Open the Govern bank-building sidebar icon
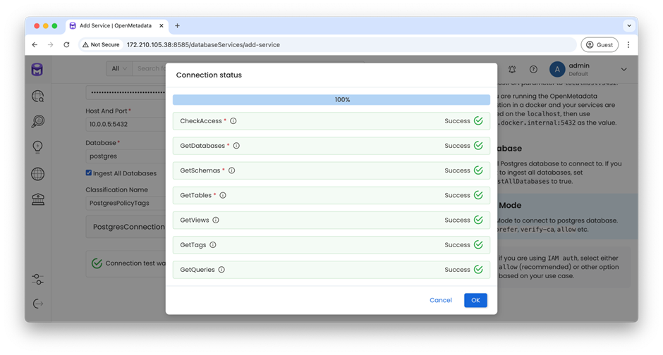This screenshot has width=663, height=355. click(38, 199)
